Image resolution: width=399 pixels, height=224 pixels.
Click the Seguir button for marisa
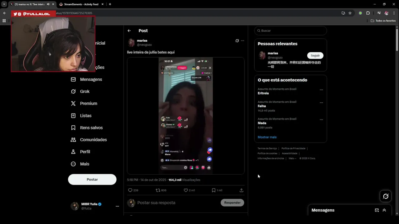pyautogui.click(x=315, y=55)
